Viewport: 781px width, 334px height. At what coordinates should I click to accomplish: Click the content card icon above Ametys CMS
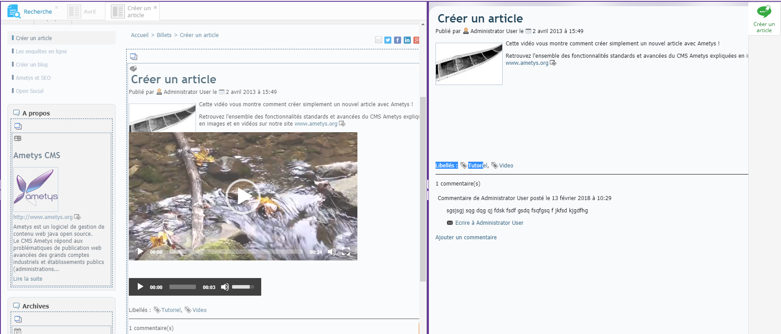coord(18,138)
